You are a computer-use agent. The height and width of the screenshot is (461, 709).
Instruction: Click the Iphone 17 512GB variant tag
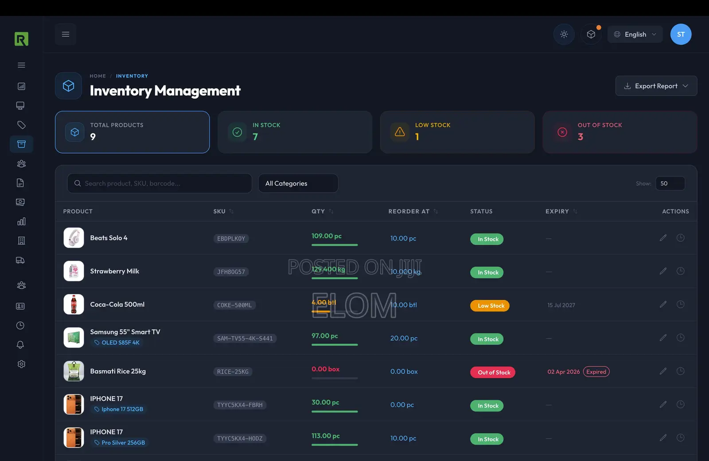point(118,409)
